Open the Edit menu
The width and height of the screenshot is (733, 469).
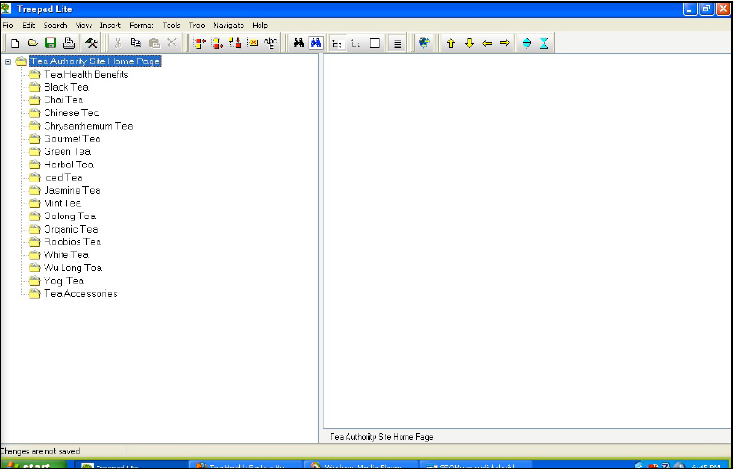pyautogui.click(x=28, y=26)
